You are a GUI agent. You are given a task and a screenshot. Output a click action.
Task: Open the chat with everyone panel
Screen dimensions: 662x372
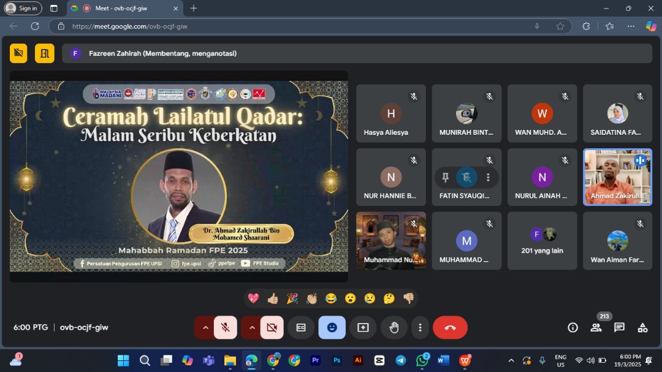pos(619,327)
